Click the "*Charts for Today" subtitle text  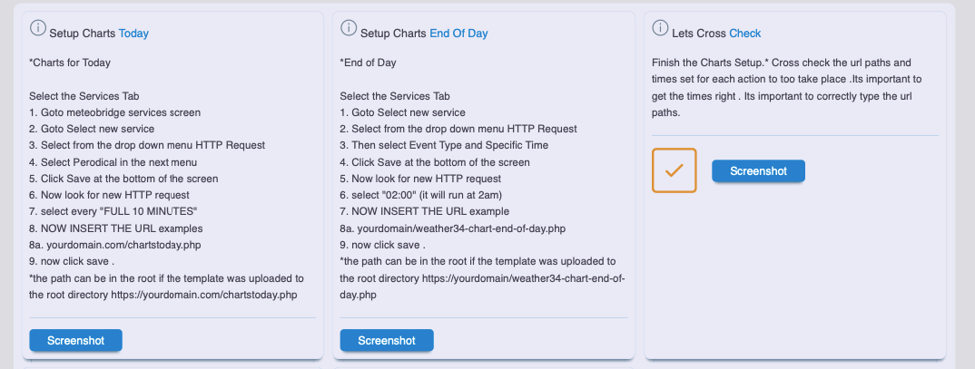pos(70,63)
